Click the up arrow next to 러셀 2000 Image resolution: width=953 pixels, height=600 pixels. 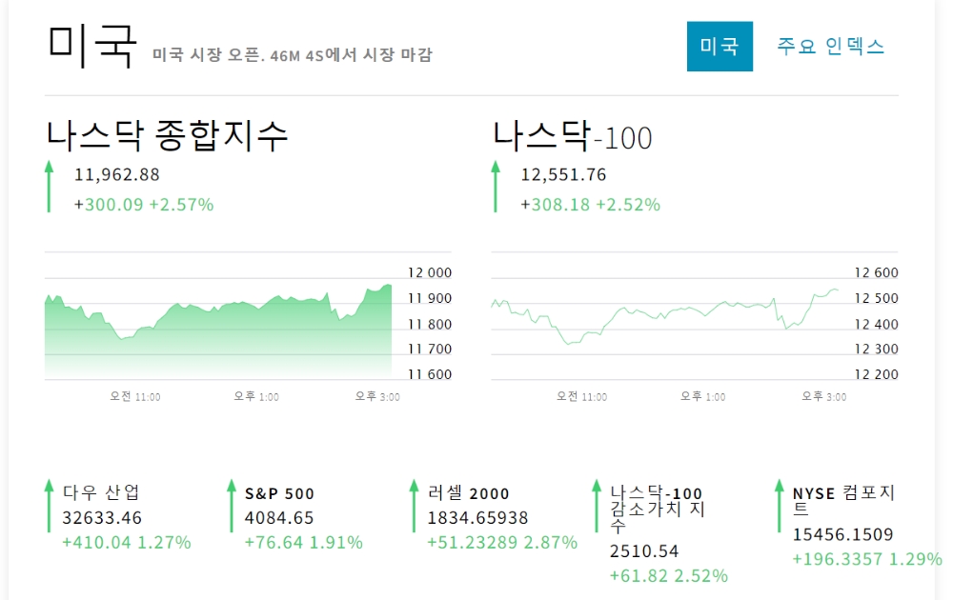click(x=414, y=506)
